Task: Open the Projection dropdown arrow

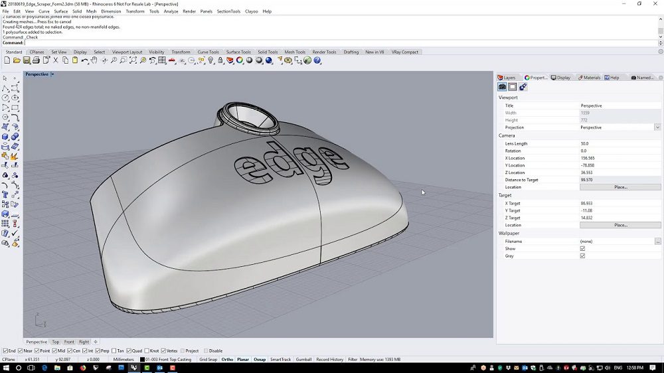Action: pos(657,127)
